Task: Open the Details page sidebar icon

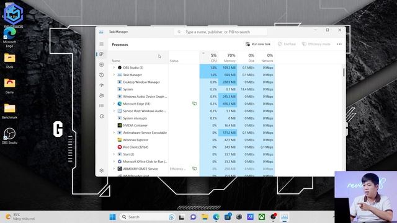Action: (102, 106)
